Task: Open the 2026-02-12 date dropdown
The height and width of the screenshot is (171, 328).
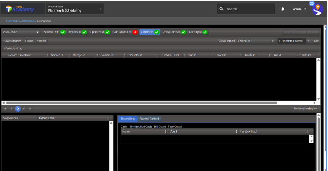Action: pos(21,32)
